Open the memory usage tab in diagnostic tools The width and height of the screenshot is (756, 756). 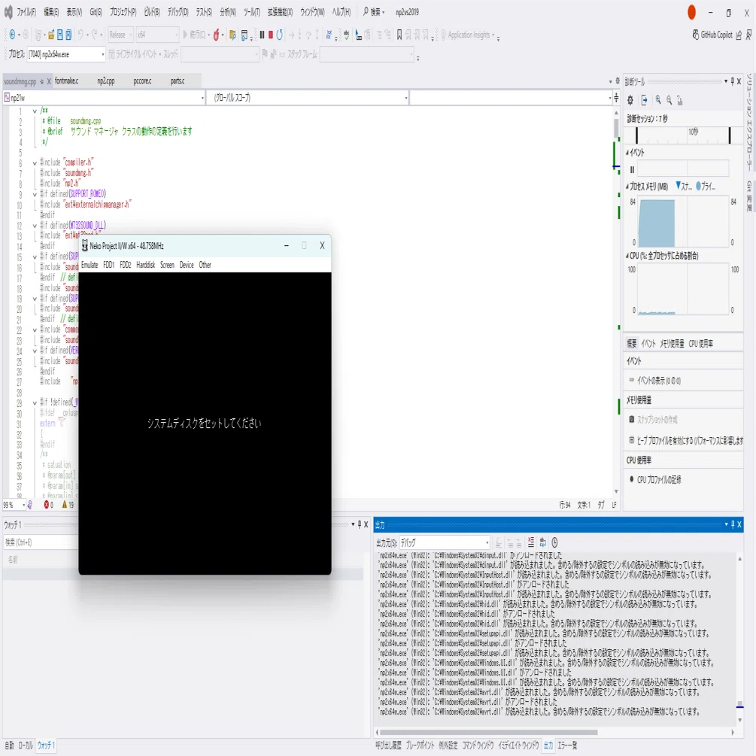pos(672,343)
